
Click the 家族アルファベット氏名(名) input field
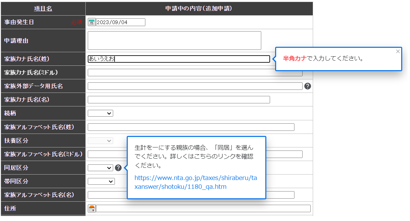[191, 195]
